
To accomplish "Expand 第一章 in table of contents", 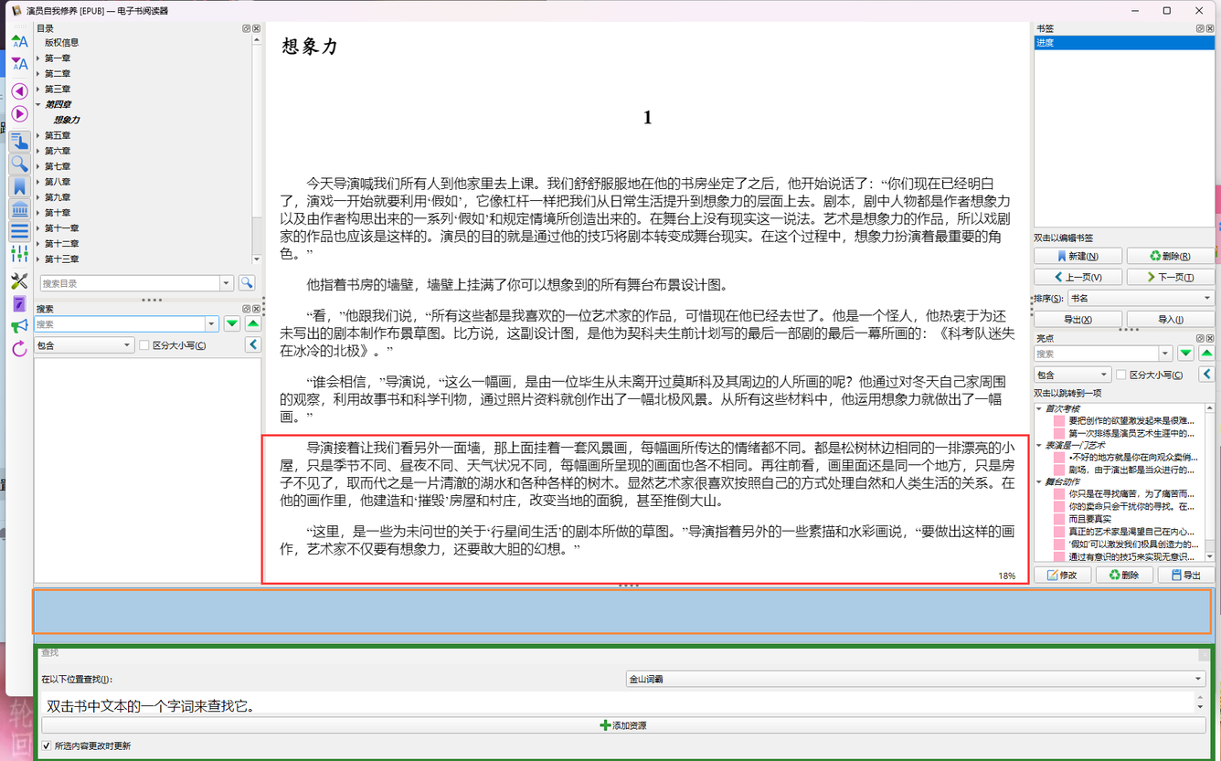I will 38,58.
